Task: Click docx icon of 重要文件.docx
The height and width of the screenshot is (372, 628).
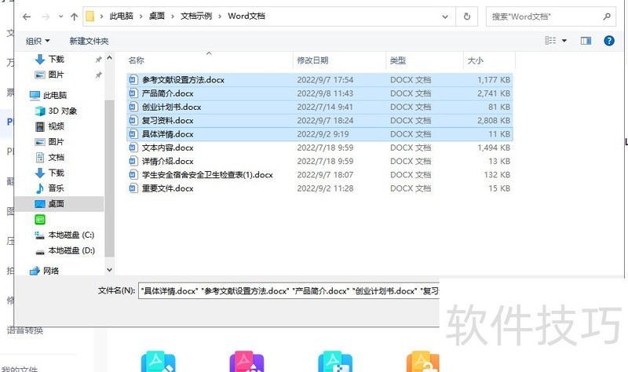Action: [x=133, y=188]
